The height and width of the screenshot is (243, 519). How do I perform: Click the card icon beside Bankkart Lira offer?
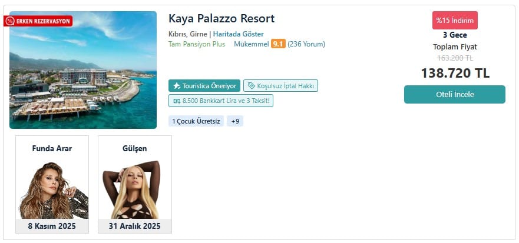pyautogui.click(x=176, y=101)
